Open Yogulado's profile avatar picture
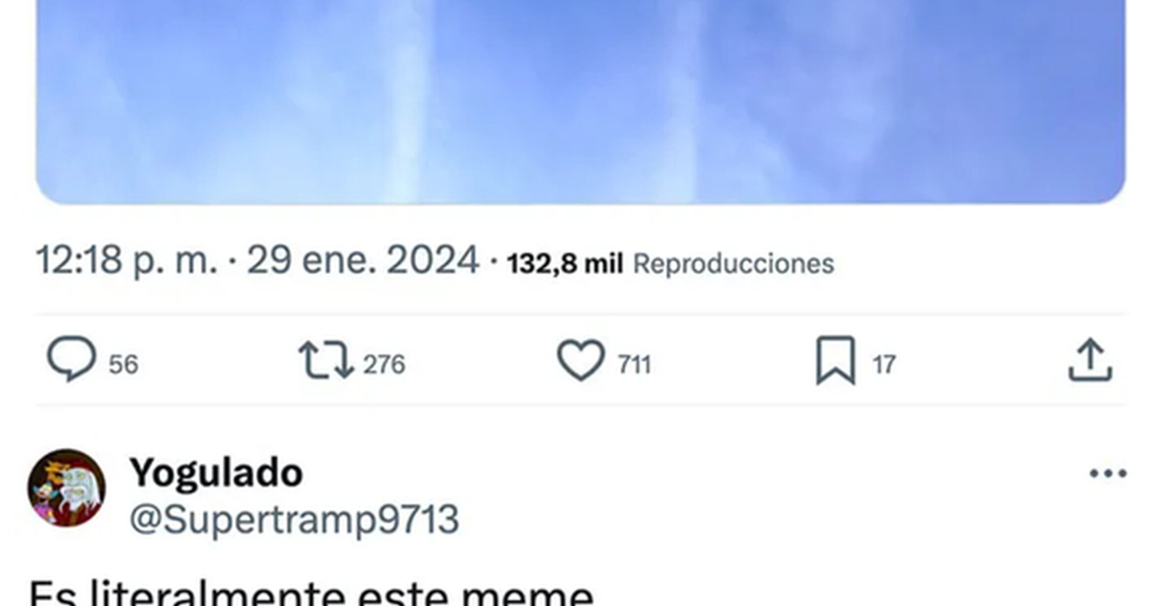 click(67, 488)
